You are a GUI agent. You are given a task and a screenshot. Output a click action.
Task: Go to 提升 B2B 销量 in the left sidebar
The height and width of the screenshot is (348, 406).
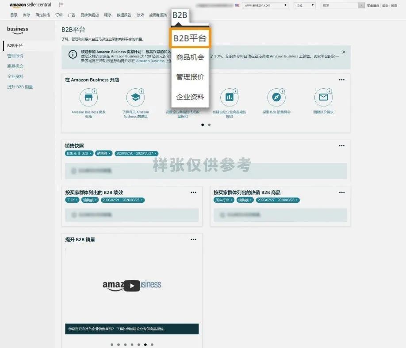pyautogui.click(x=20, y=87)
